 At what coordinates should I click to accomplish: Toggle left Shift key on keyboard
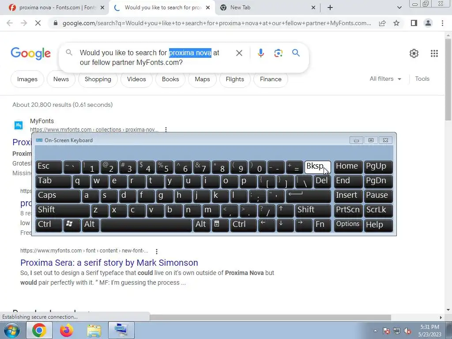click(x=63, y=211)
